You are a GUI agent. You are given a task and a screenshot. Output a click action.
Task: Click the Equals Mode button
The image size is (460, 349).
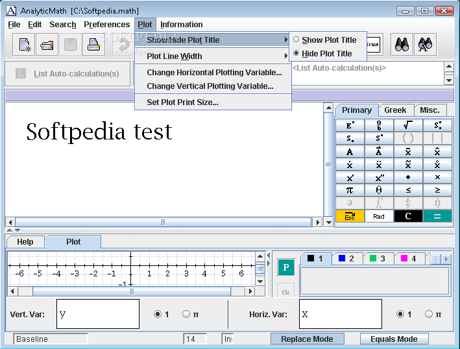[394, 339]
